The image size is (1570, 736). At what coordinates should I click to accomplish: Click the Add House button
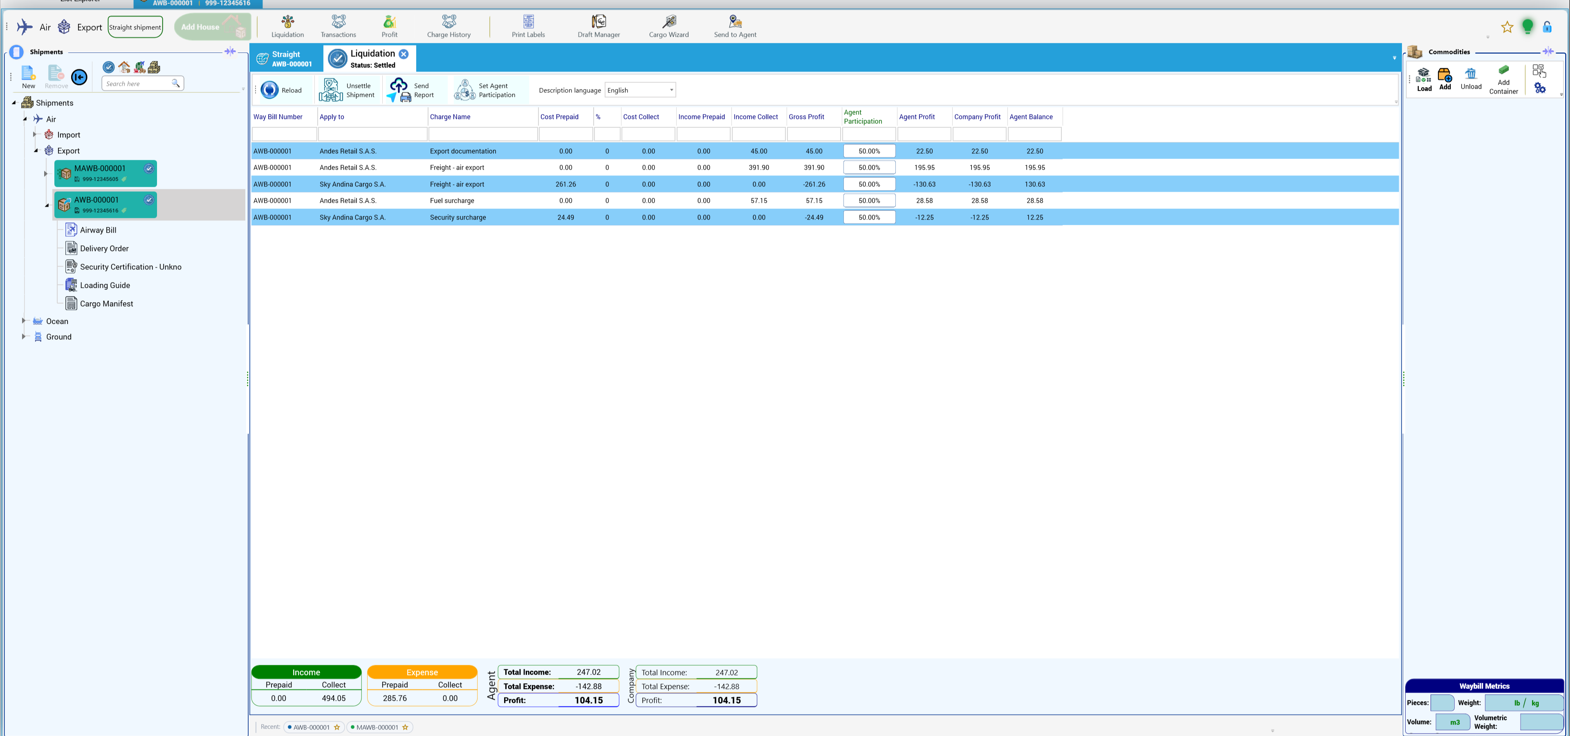point(211,27)
